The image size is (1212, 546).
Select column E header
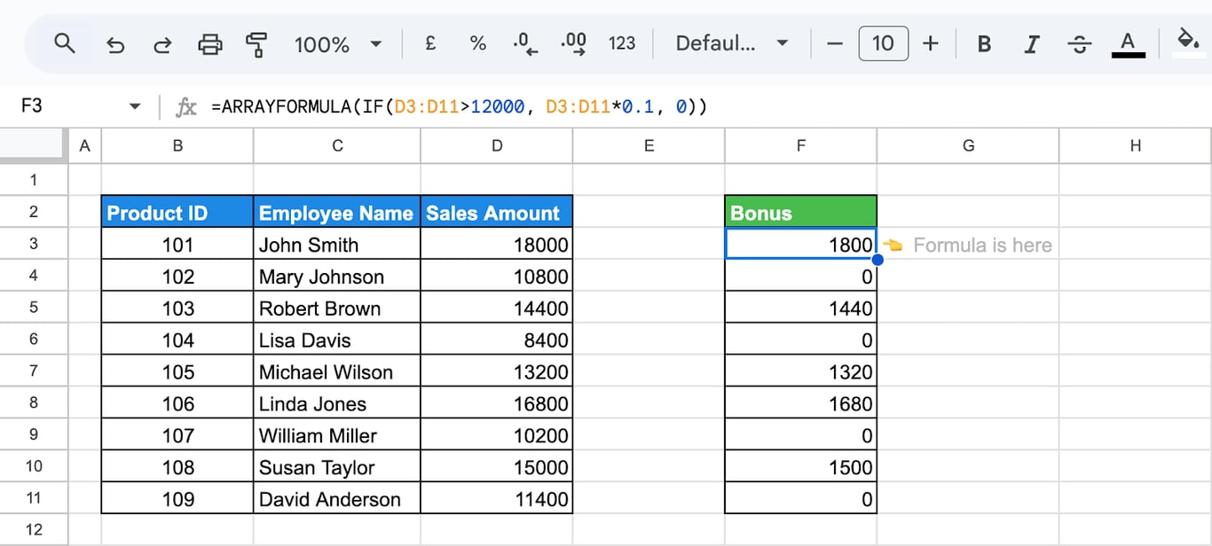(x=649, y=146)
